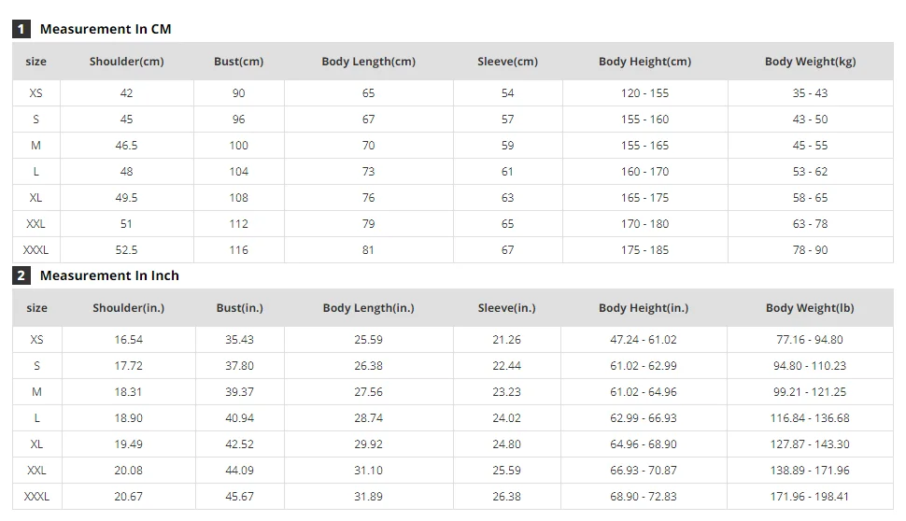Screen dimensions: 906x521
Task: Click the 31.10 body length inch value
Action: click(368, 471)
